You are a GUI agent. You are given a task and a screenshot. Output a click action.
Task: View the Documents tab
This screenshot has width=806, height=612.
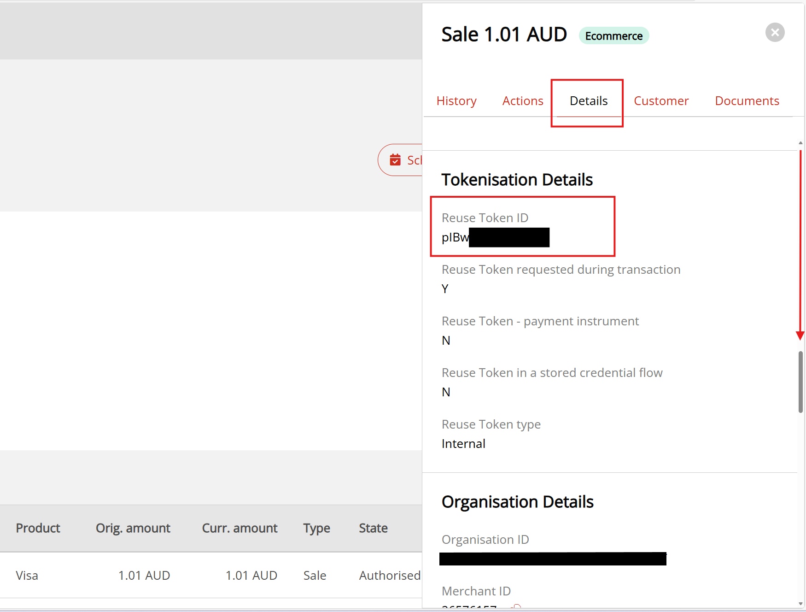(x=747, y=100)
